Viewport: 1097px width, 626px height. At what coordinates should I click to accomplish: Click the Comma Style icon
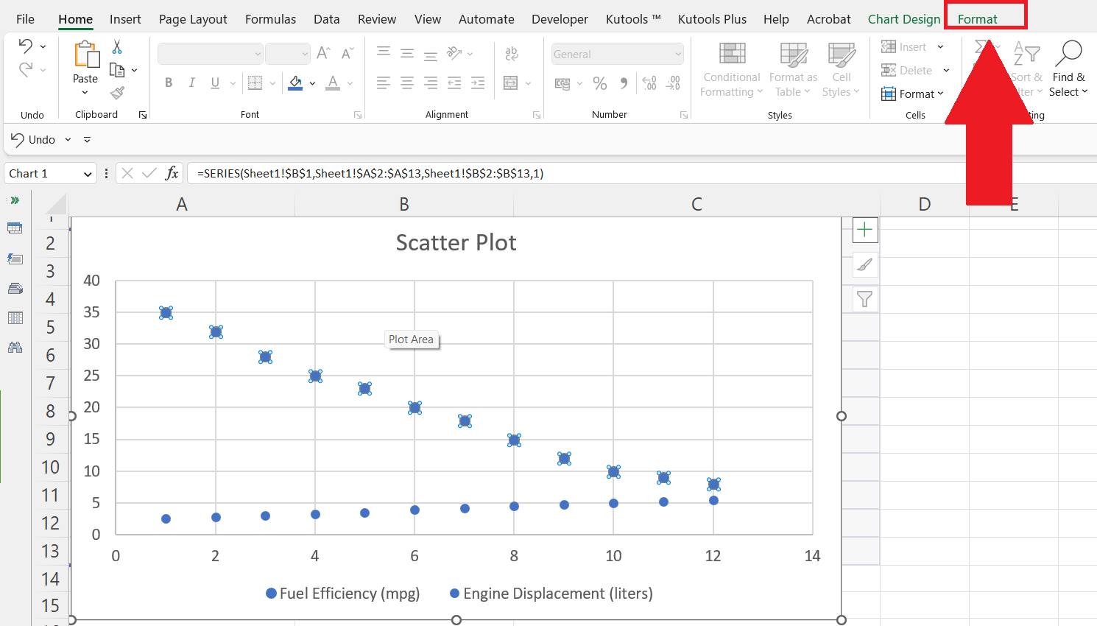point(624,83)
